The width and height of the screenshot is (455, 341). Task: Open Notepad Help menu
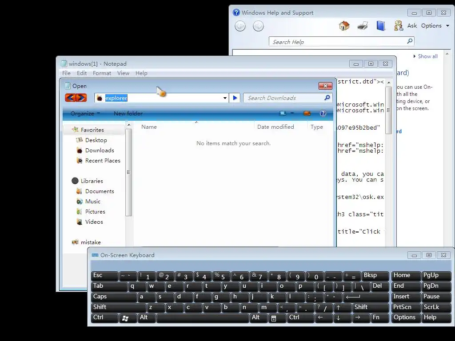tap(141, 73)
